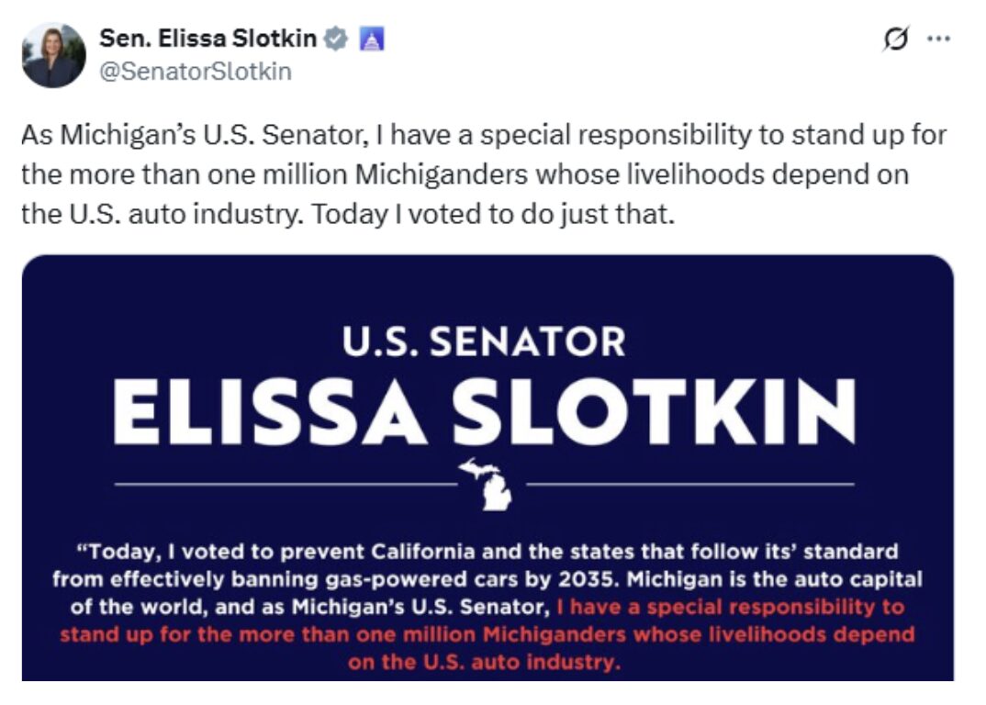
Task: Click the post's first line "As Michigan's U.S. Senator"
Action: tap(196, 136)
